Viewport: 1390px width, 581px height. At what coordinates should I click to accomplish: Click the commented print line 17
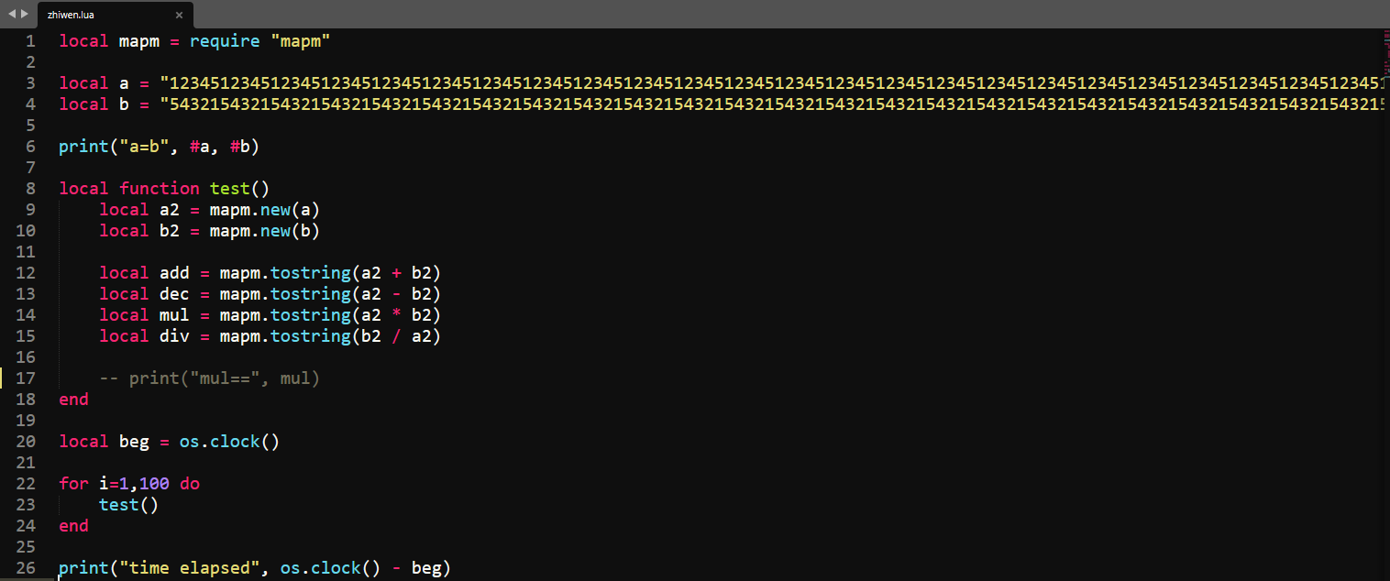pos(209,378)
